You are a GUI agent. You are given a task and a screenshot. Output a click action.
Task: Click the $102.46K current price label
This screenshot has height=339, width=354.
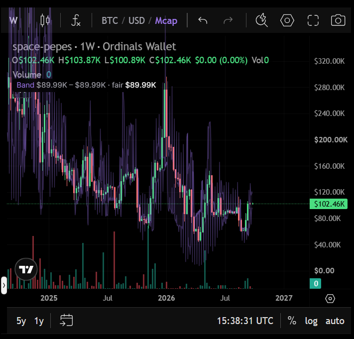(x=329, y=204)
